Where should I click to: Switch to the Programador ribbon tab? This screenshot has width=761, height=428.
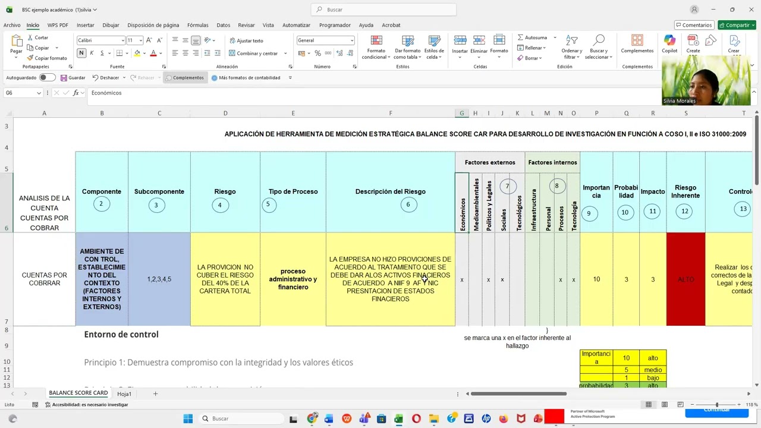[x=335, y=25]
